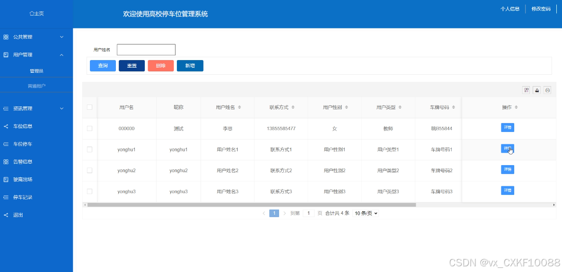Focus the go-to page number input
The image size is (562, 272).
click(308, 213)
